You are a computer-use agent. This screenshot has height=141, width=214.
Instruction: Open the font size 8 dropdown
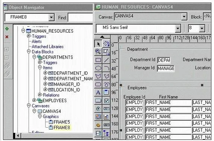202,28
